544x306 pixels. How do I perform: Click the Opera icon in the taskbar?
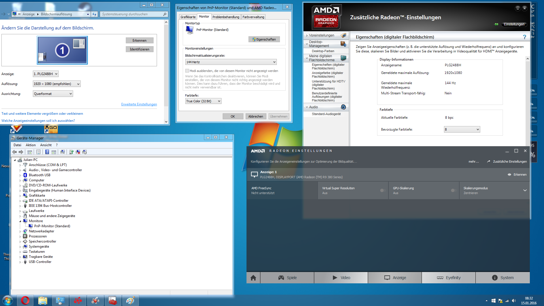(x=25, y=300)
